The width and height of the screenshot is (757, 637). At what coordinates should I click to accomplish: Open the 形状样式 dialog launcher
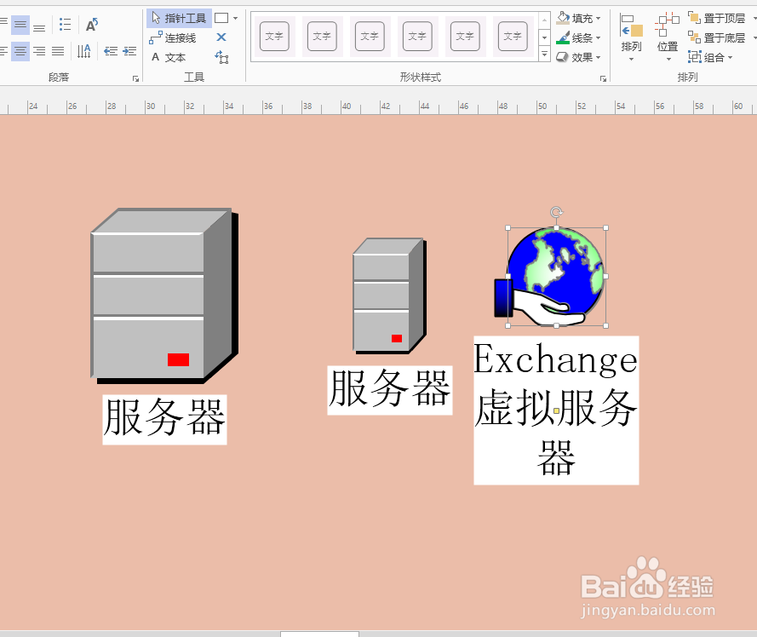pos(603,78)
